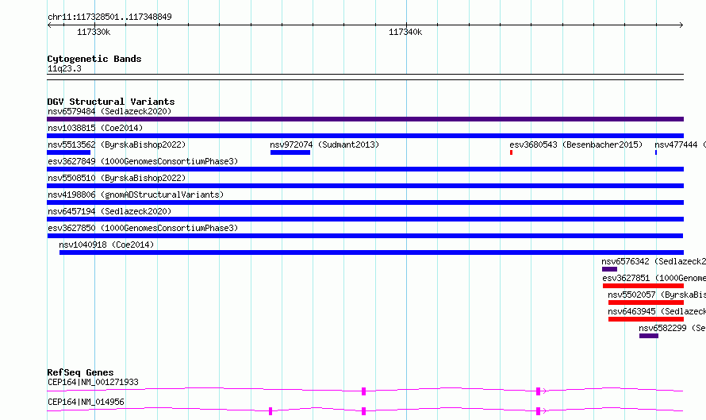Click the small red esv3680543 marker
706x420 pixels.
(511, 152)
